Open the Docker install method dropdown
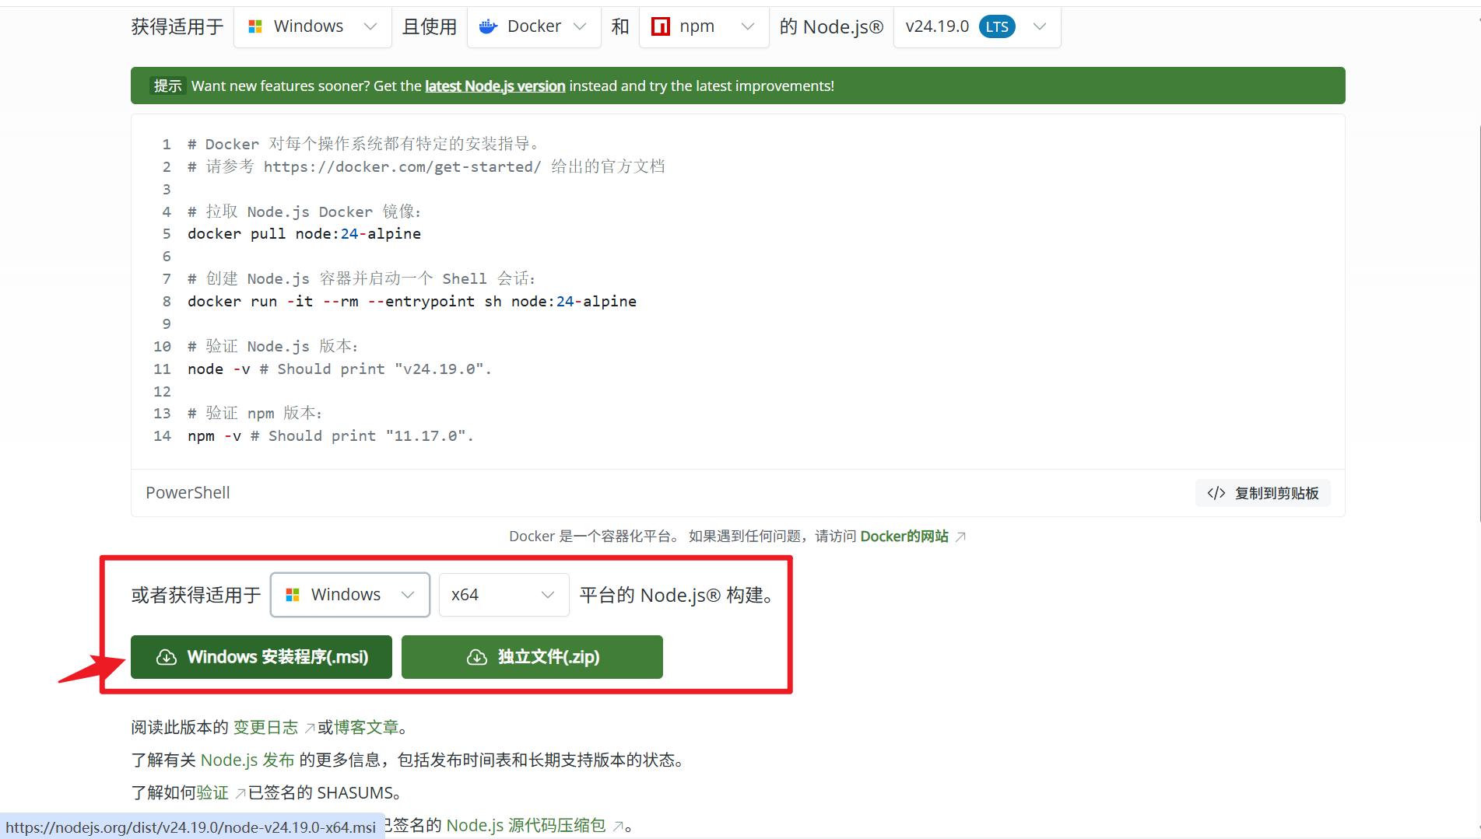The width and height of the screenshot is (1481, 839). click(x=534, y=27)
